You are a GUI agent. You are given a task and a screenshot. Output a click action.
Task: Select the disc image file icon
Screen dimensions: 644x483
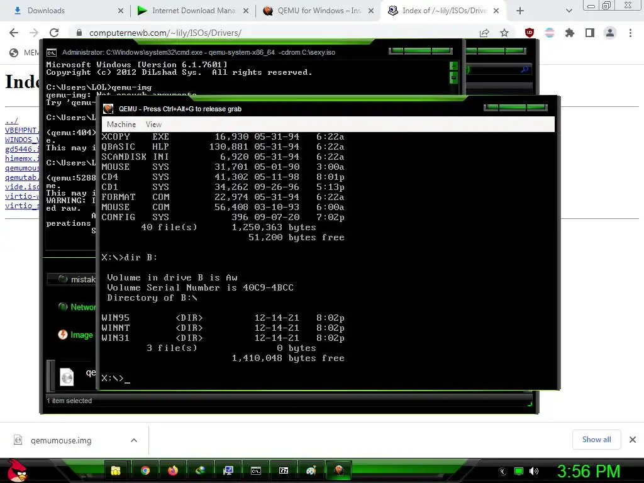click(67, 376)
